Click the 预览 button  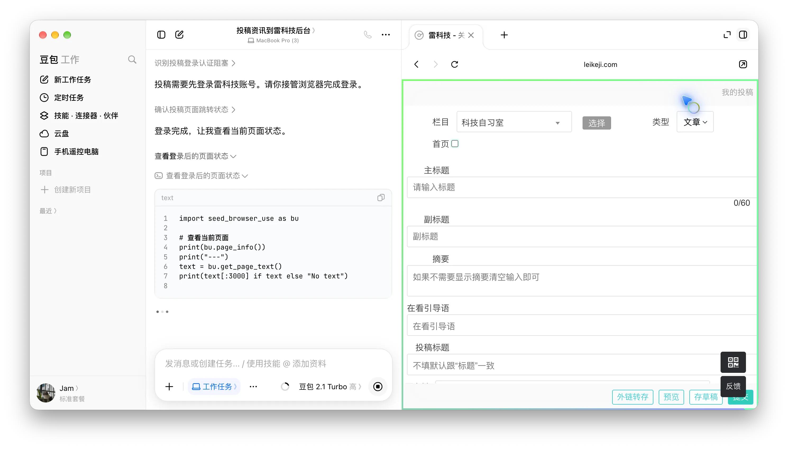click(671, 397)
